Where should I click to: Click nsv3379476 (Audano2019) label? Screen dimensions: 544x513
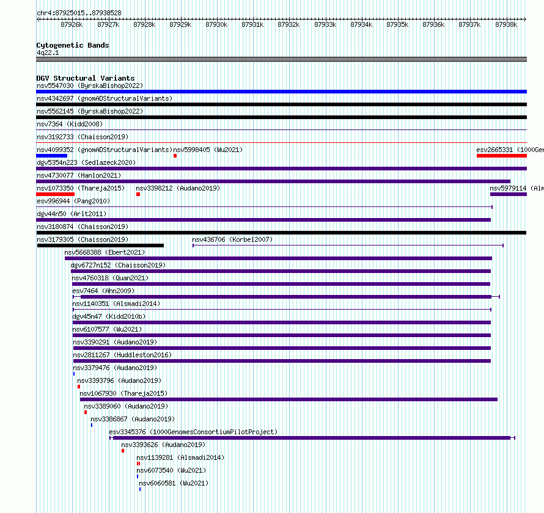[x=115, y=368]
